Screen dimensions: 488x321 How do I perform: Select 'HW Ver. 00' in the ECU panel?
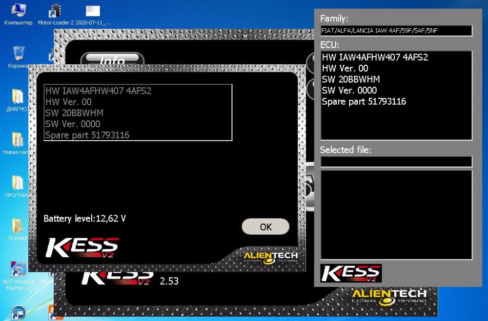345,68
